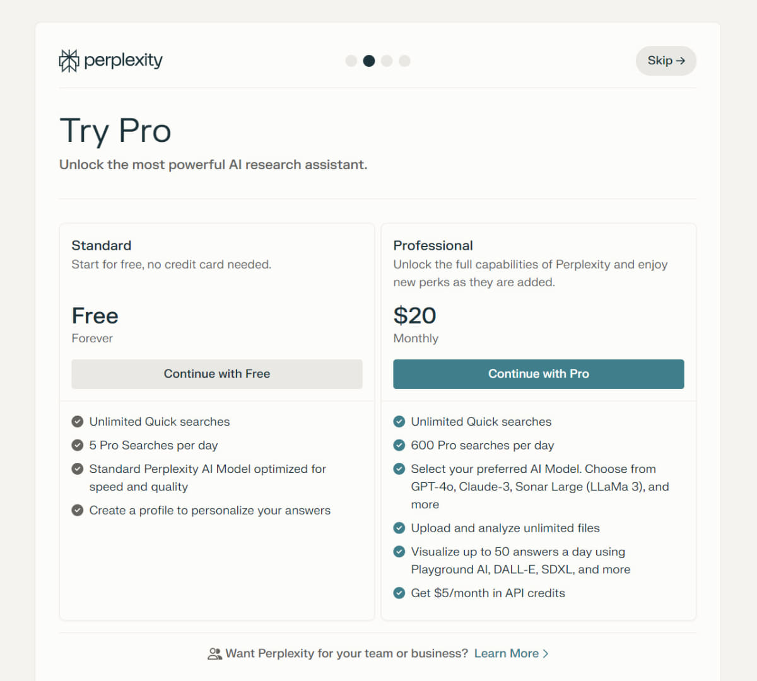Viewport: 757px width, 681px height.
Task: Select the third progress dot
Action: 387,61
